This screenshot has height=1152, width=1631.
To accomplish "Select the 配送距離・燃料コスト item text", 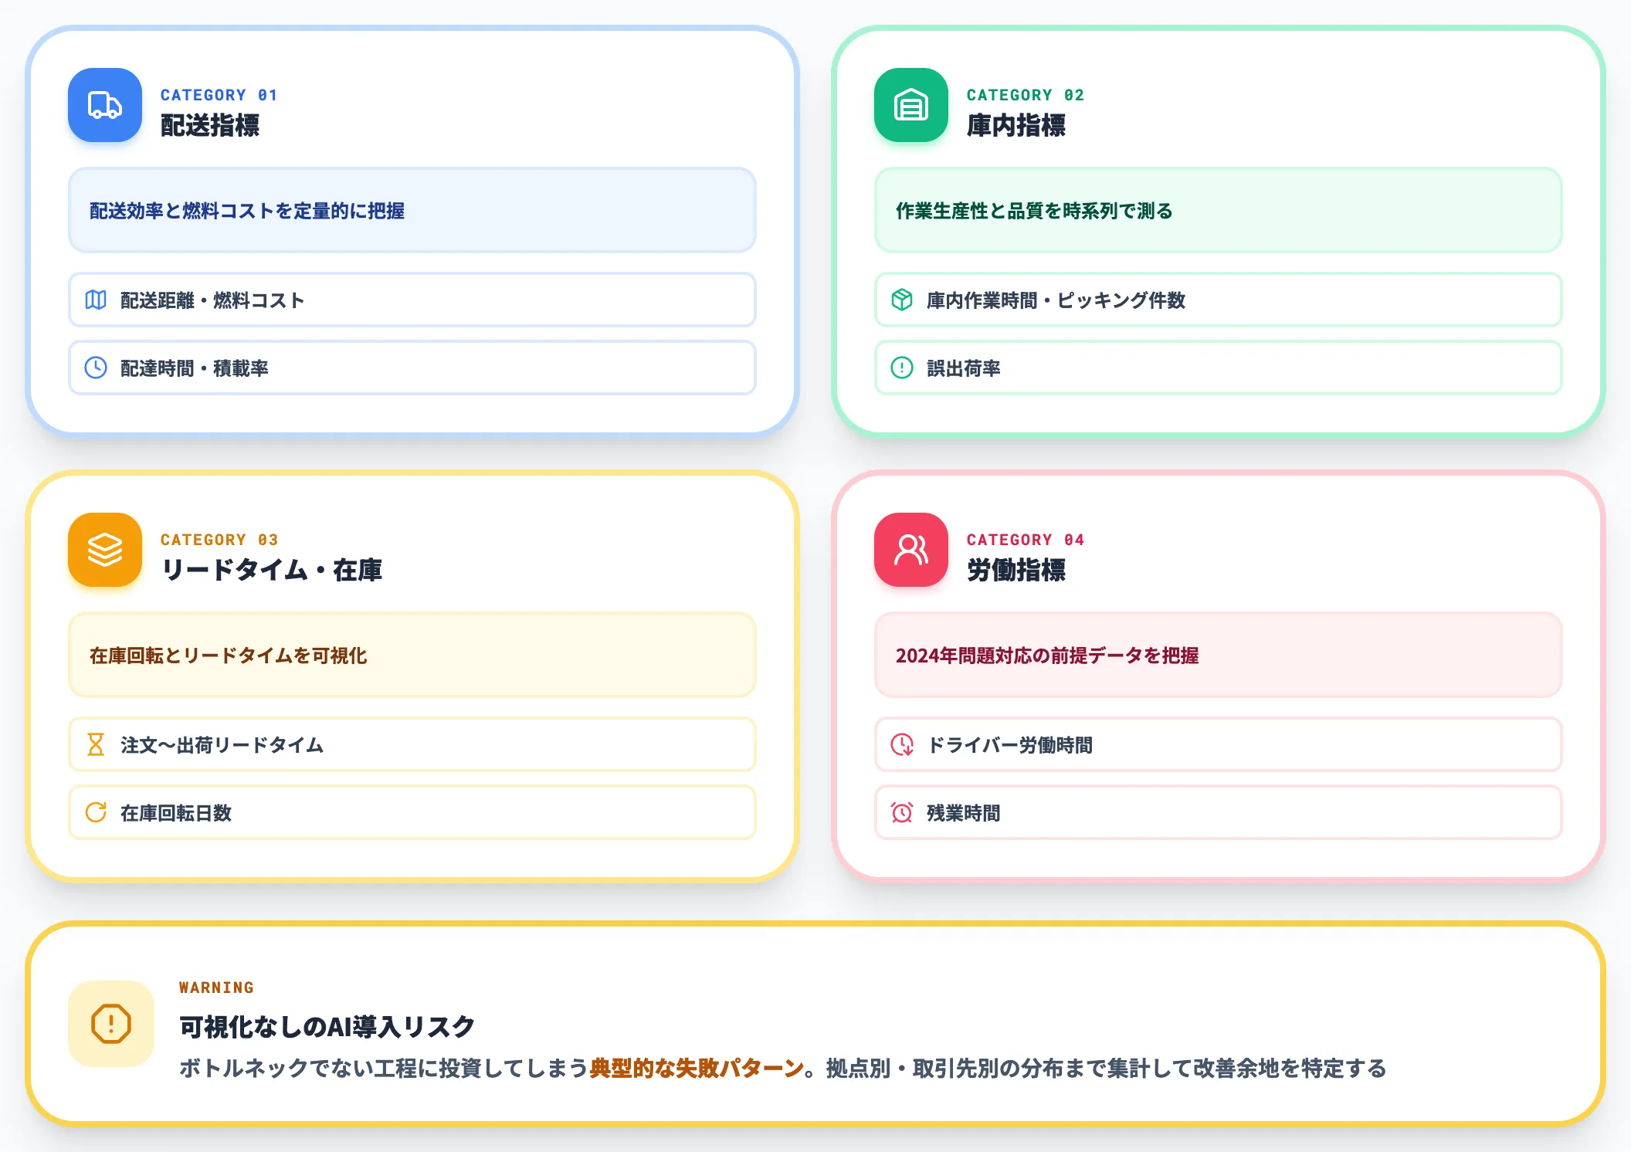I will coord(212,300).
